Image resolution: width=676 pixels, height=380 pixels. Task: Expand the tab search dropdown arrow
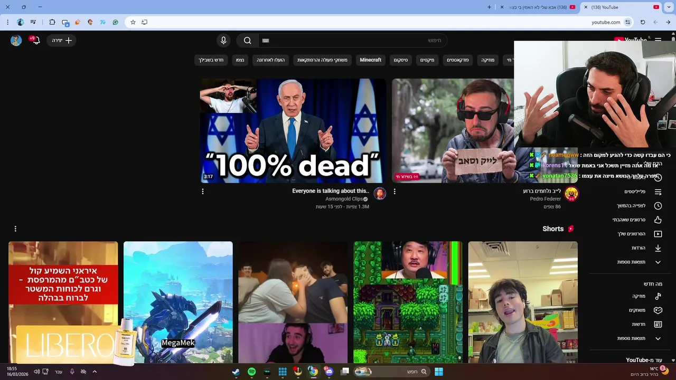click(669, 7)
